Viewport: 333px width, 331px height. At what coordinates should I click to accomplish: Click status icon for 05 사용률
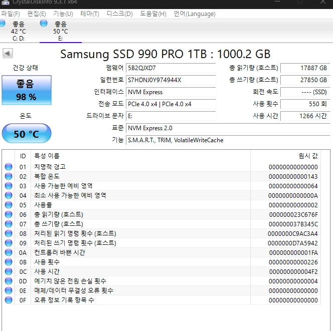coord(9,205)
